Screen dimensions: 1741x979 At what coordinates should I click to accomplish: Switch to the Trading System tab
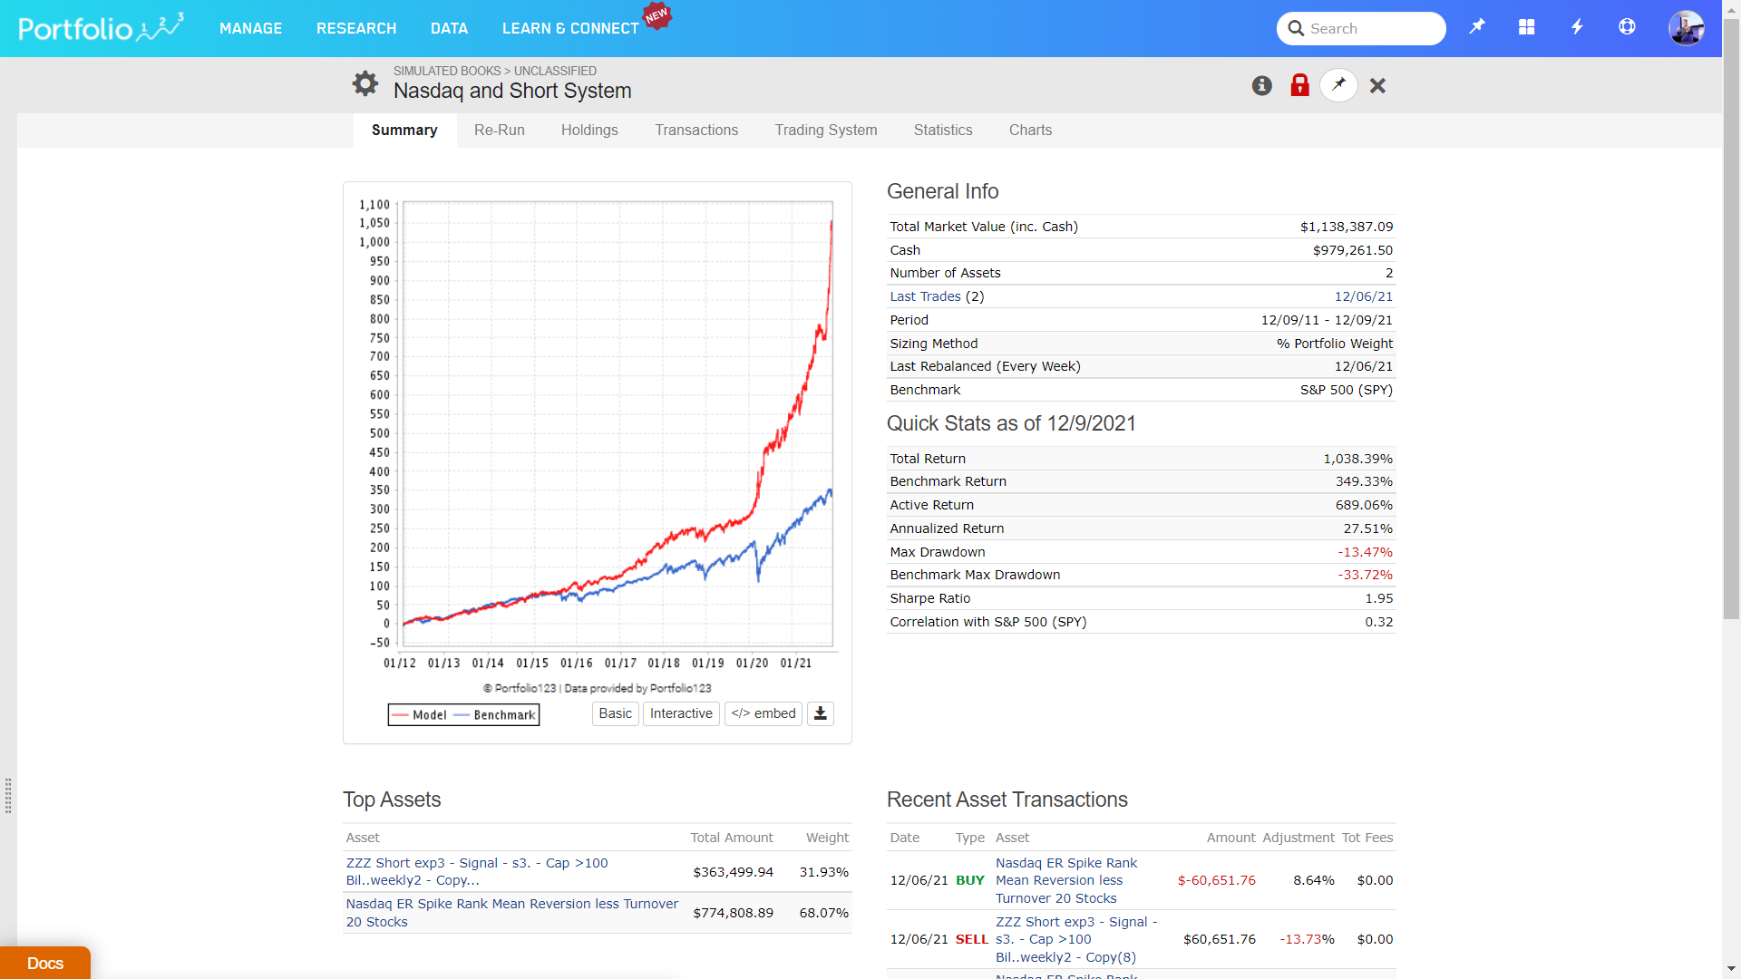(x=825, y=131)
